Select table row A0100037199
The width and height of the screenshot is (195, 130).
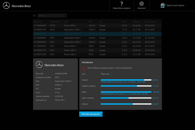[97, 50]
